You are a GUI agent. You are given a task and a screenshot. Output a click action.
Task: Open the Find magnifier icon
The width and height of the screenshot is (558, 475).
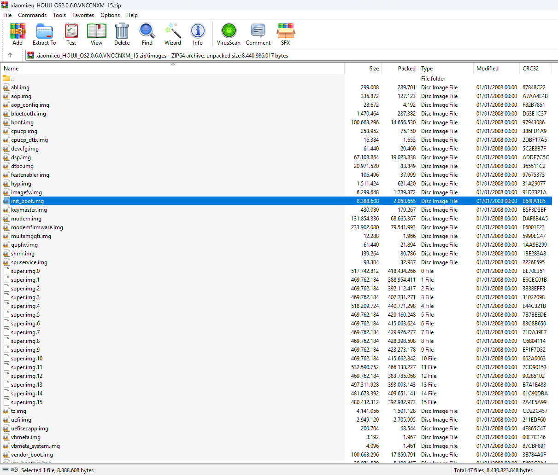[147, 31]
